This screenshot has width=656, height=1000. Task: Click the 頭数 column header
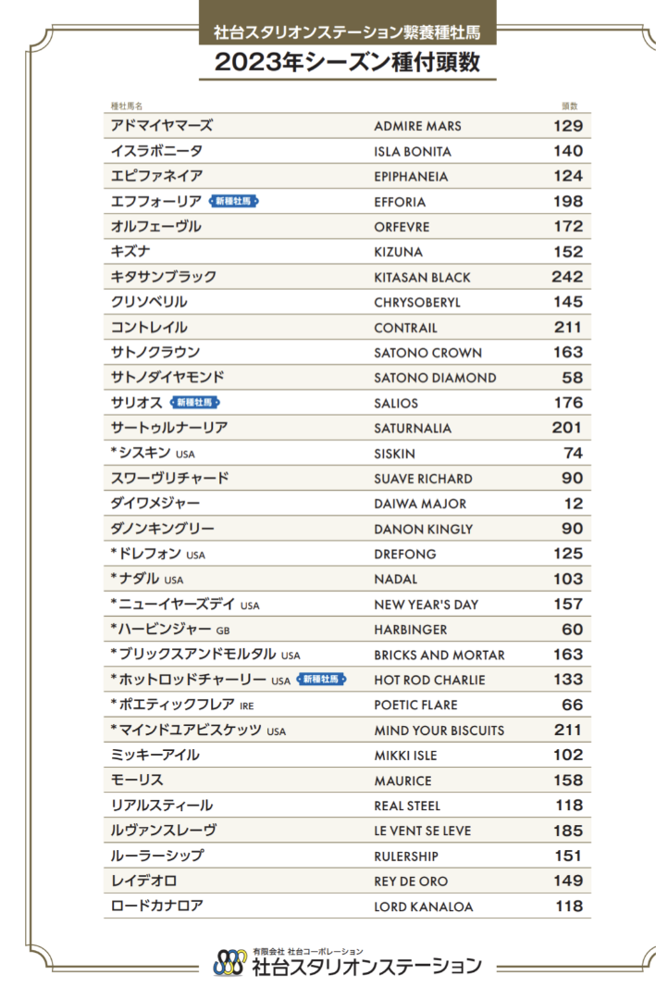coord(570,106)
